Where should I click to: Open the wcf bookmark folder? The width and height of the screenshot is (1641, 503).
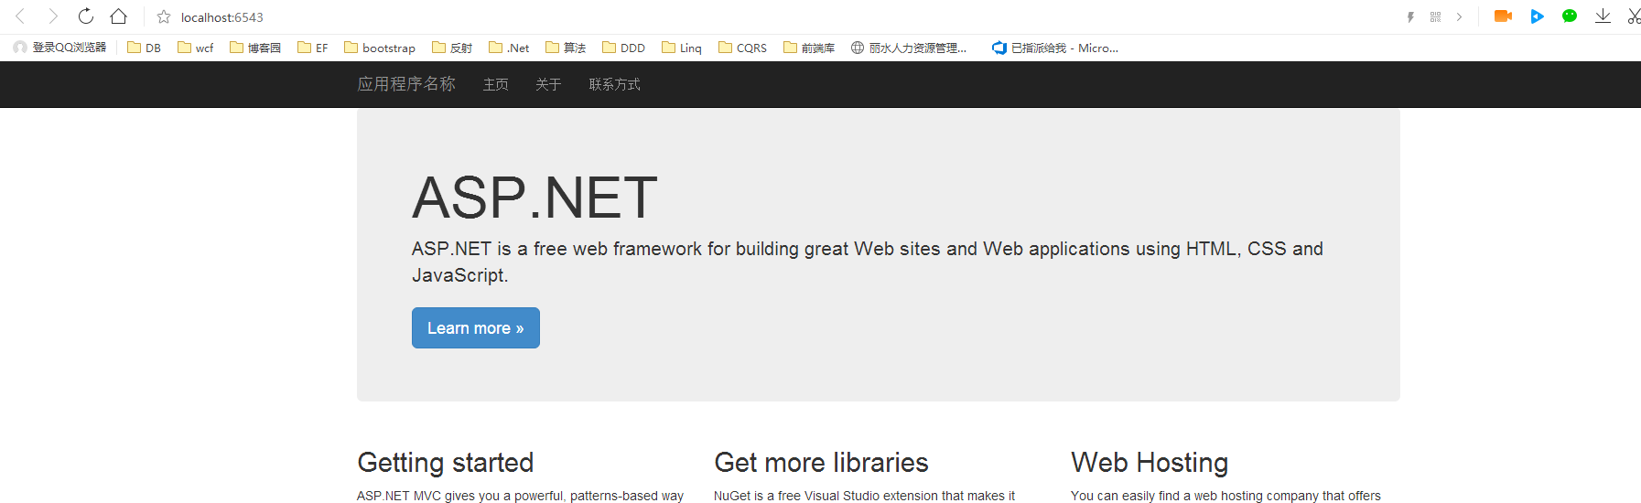click(x=195, y=48)
